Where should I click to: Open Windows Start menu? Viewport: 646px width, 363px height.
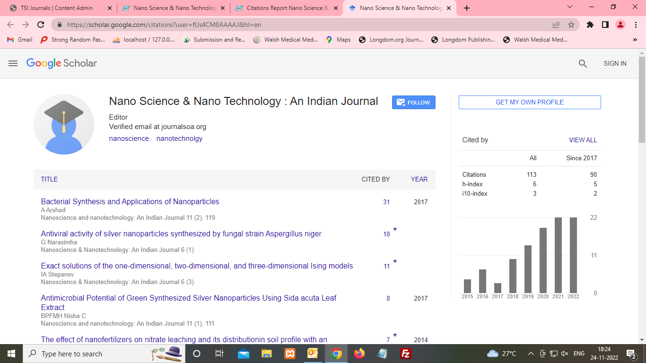[11, 354]
